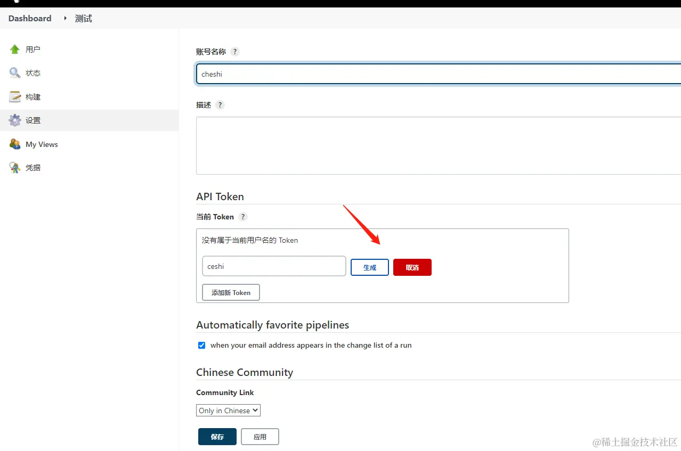Click into the 描述 text area
The width and height of the screenshot is (681, 451).
pos(439,145)
